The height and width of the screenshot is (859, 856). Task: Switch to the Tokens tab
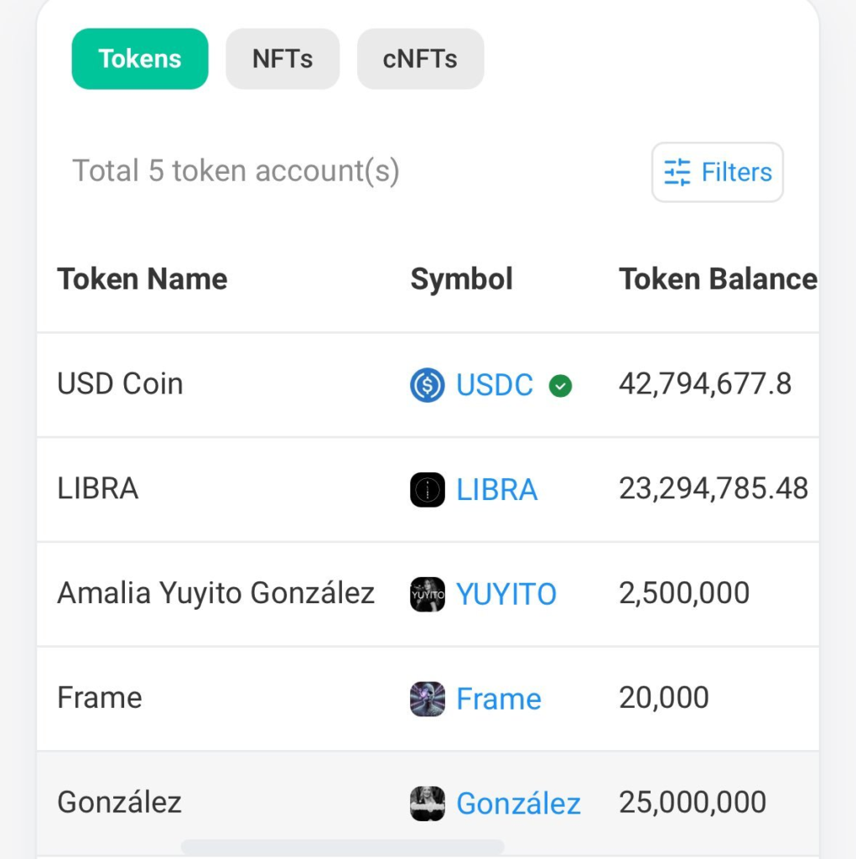[x=139, y=59]
